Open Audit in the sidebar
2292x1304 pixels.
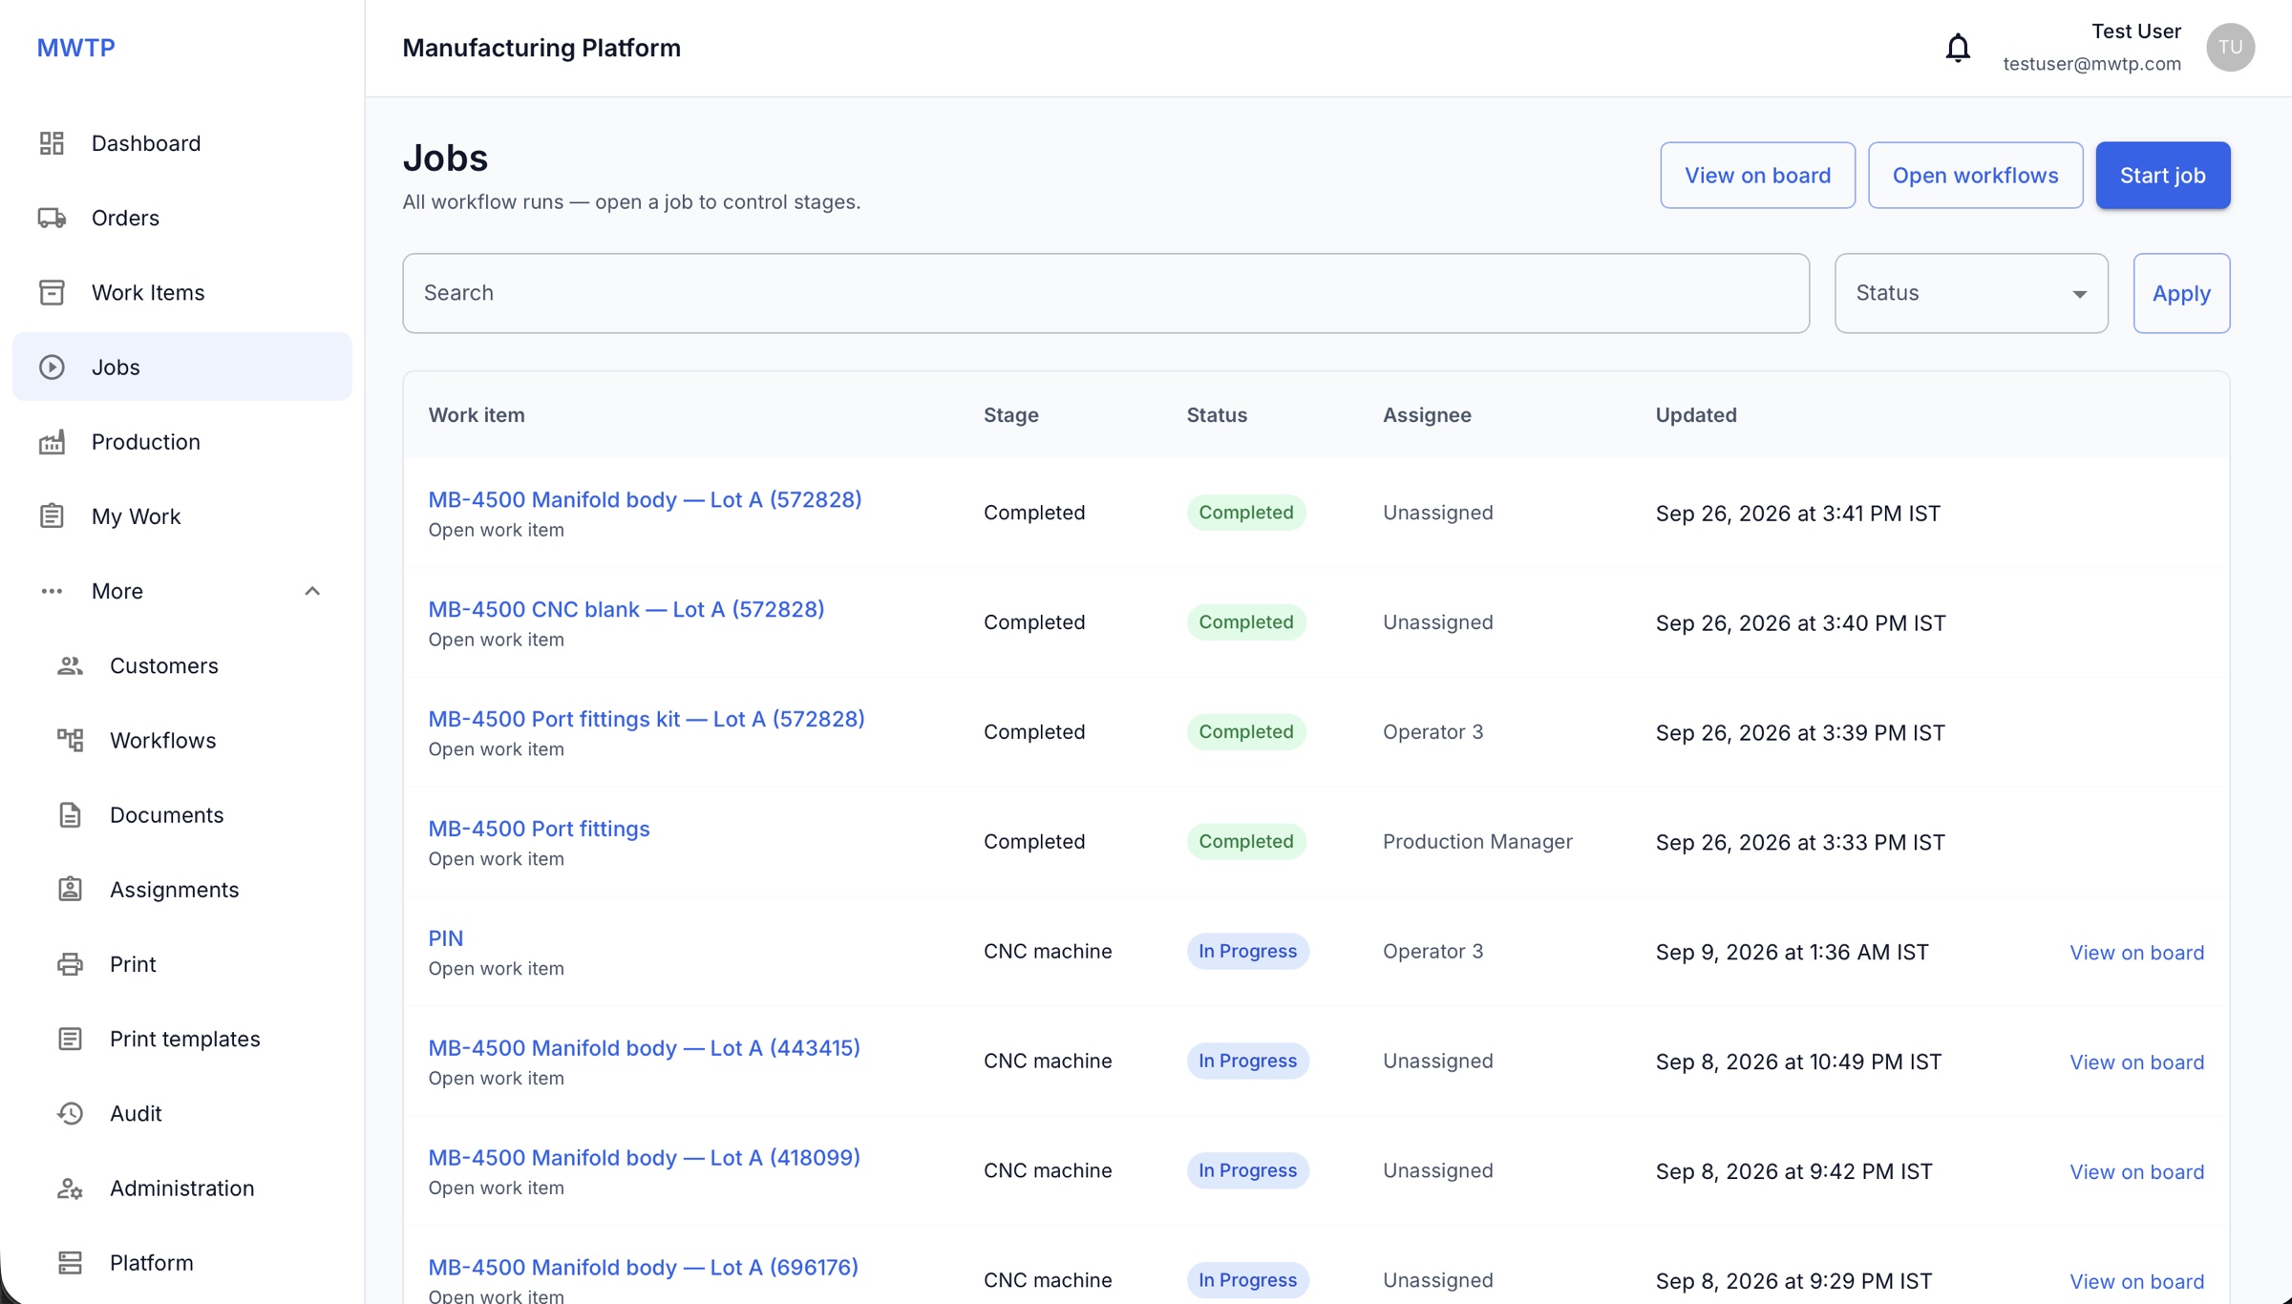click(x=181, y=1113)
